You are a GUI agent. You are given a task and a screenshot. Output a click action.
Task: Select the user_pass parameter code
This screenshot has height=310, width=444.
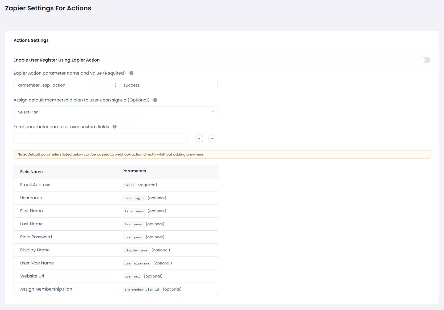tap(133, 237)
